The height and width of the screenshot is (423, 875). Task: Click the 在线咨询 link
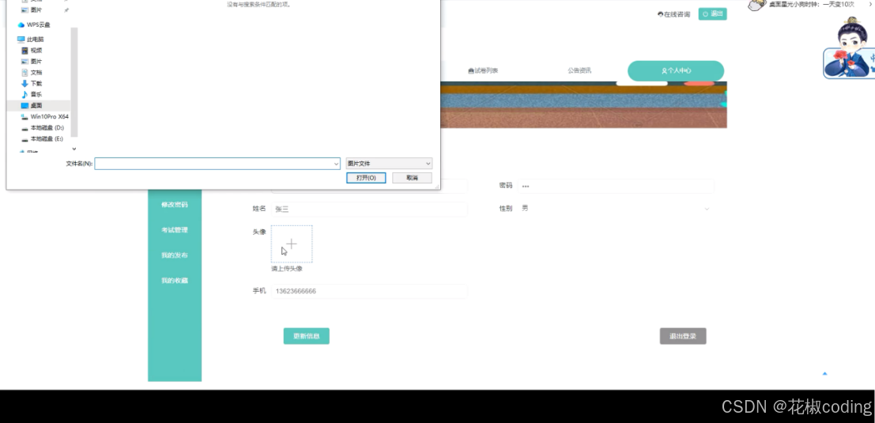coord(674,14)
